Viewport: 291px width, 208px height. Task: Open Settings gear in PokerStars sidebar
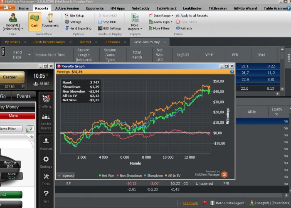pos(46,162)
